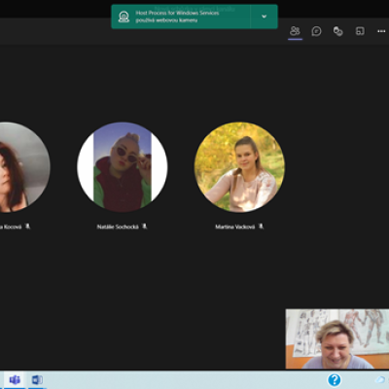Open the reactions icon
Viewport: 389px width, 389px height.
(x=338, y=31)
